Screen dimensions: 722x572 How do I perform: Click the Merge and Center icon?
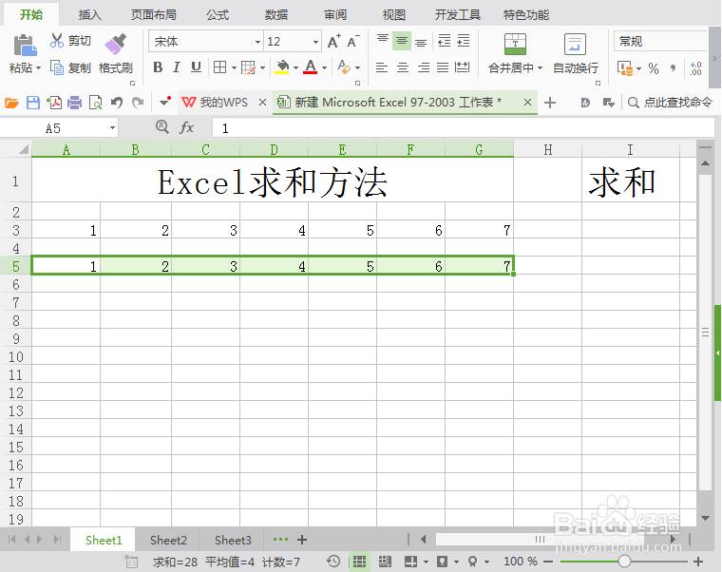515,45
